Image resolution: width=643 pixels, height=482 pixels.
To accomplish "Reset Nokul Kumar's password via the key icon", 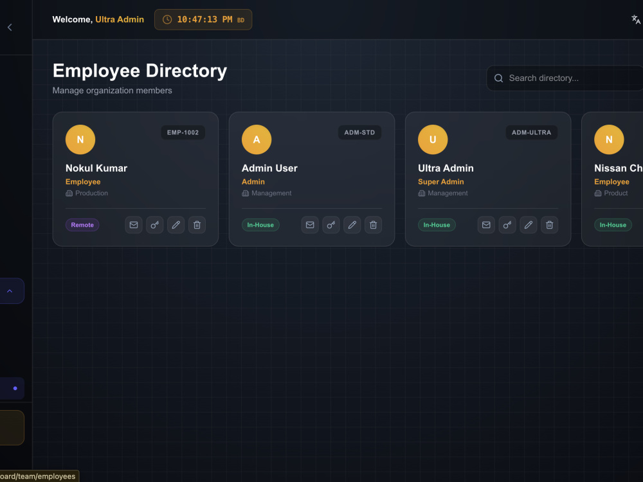I will [x=154, y=225].
